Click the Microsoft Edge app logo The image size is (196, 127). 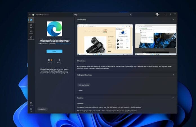tap(54, 29)
